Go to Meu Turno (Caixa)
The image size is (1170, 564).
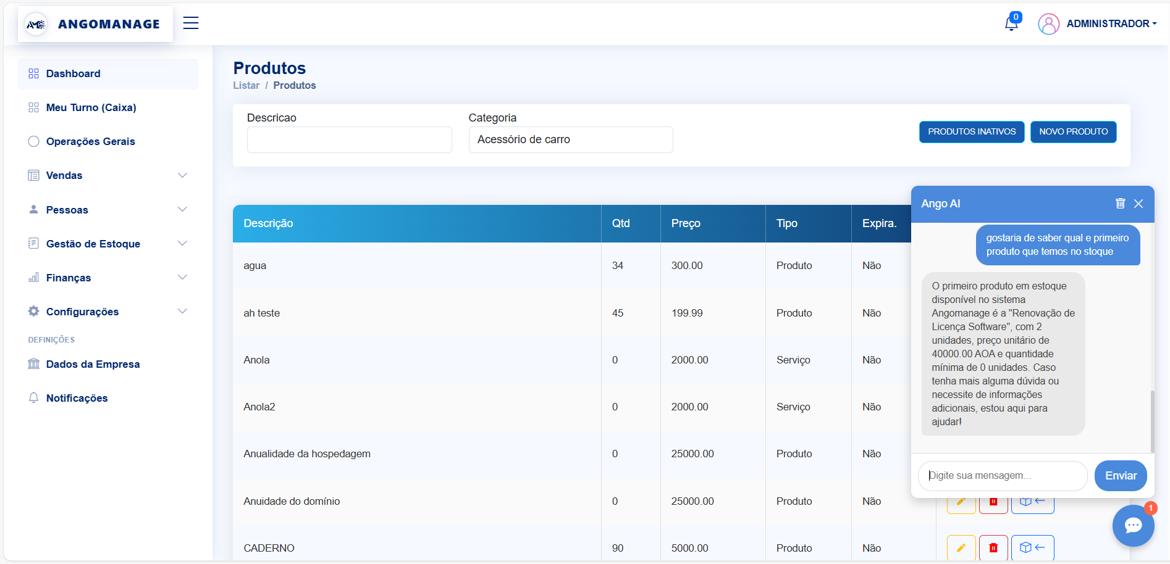click(x=91, y=107)
